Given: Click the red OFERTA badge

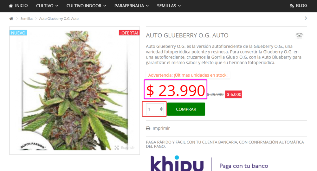Looking at the screenshot, I should click(x=129, y=33).
